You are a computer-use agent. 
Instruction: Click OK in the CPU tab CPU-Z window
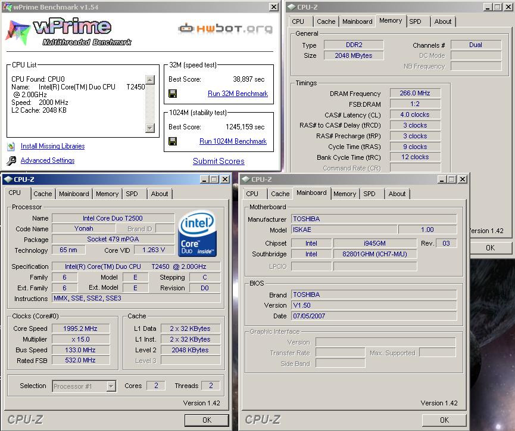(207, 420)
